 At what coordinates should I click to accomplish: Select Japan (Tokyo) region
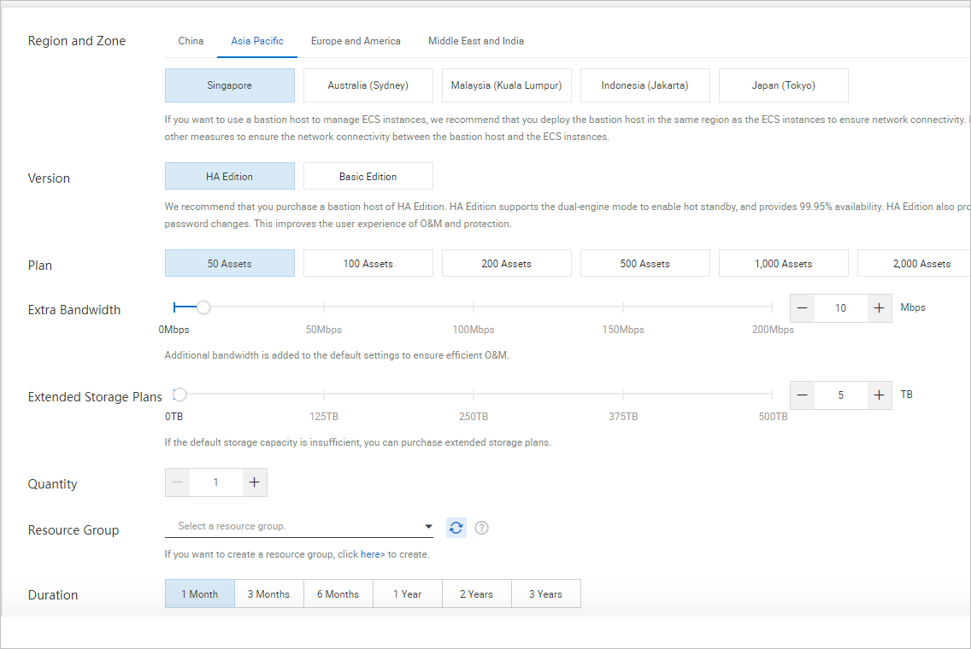pos(783,85)
